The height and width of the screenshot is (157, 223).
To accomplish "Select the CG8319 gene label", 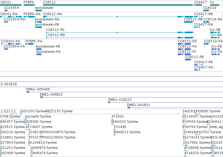I will coord(210,8).
